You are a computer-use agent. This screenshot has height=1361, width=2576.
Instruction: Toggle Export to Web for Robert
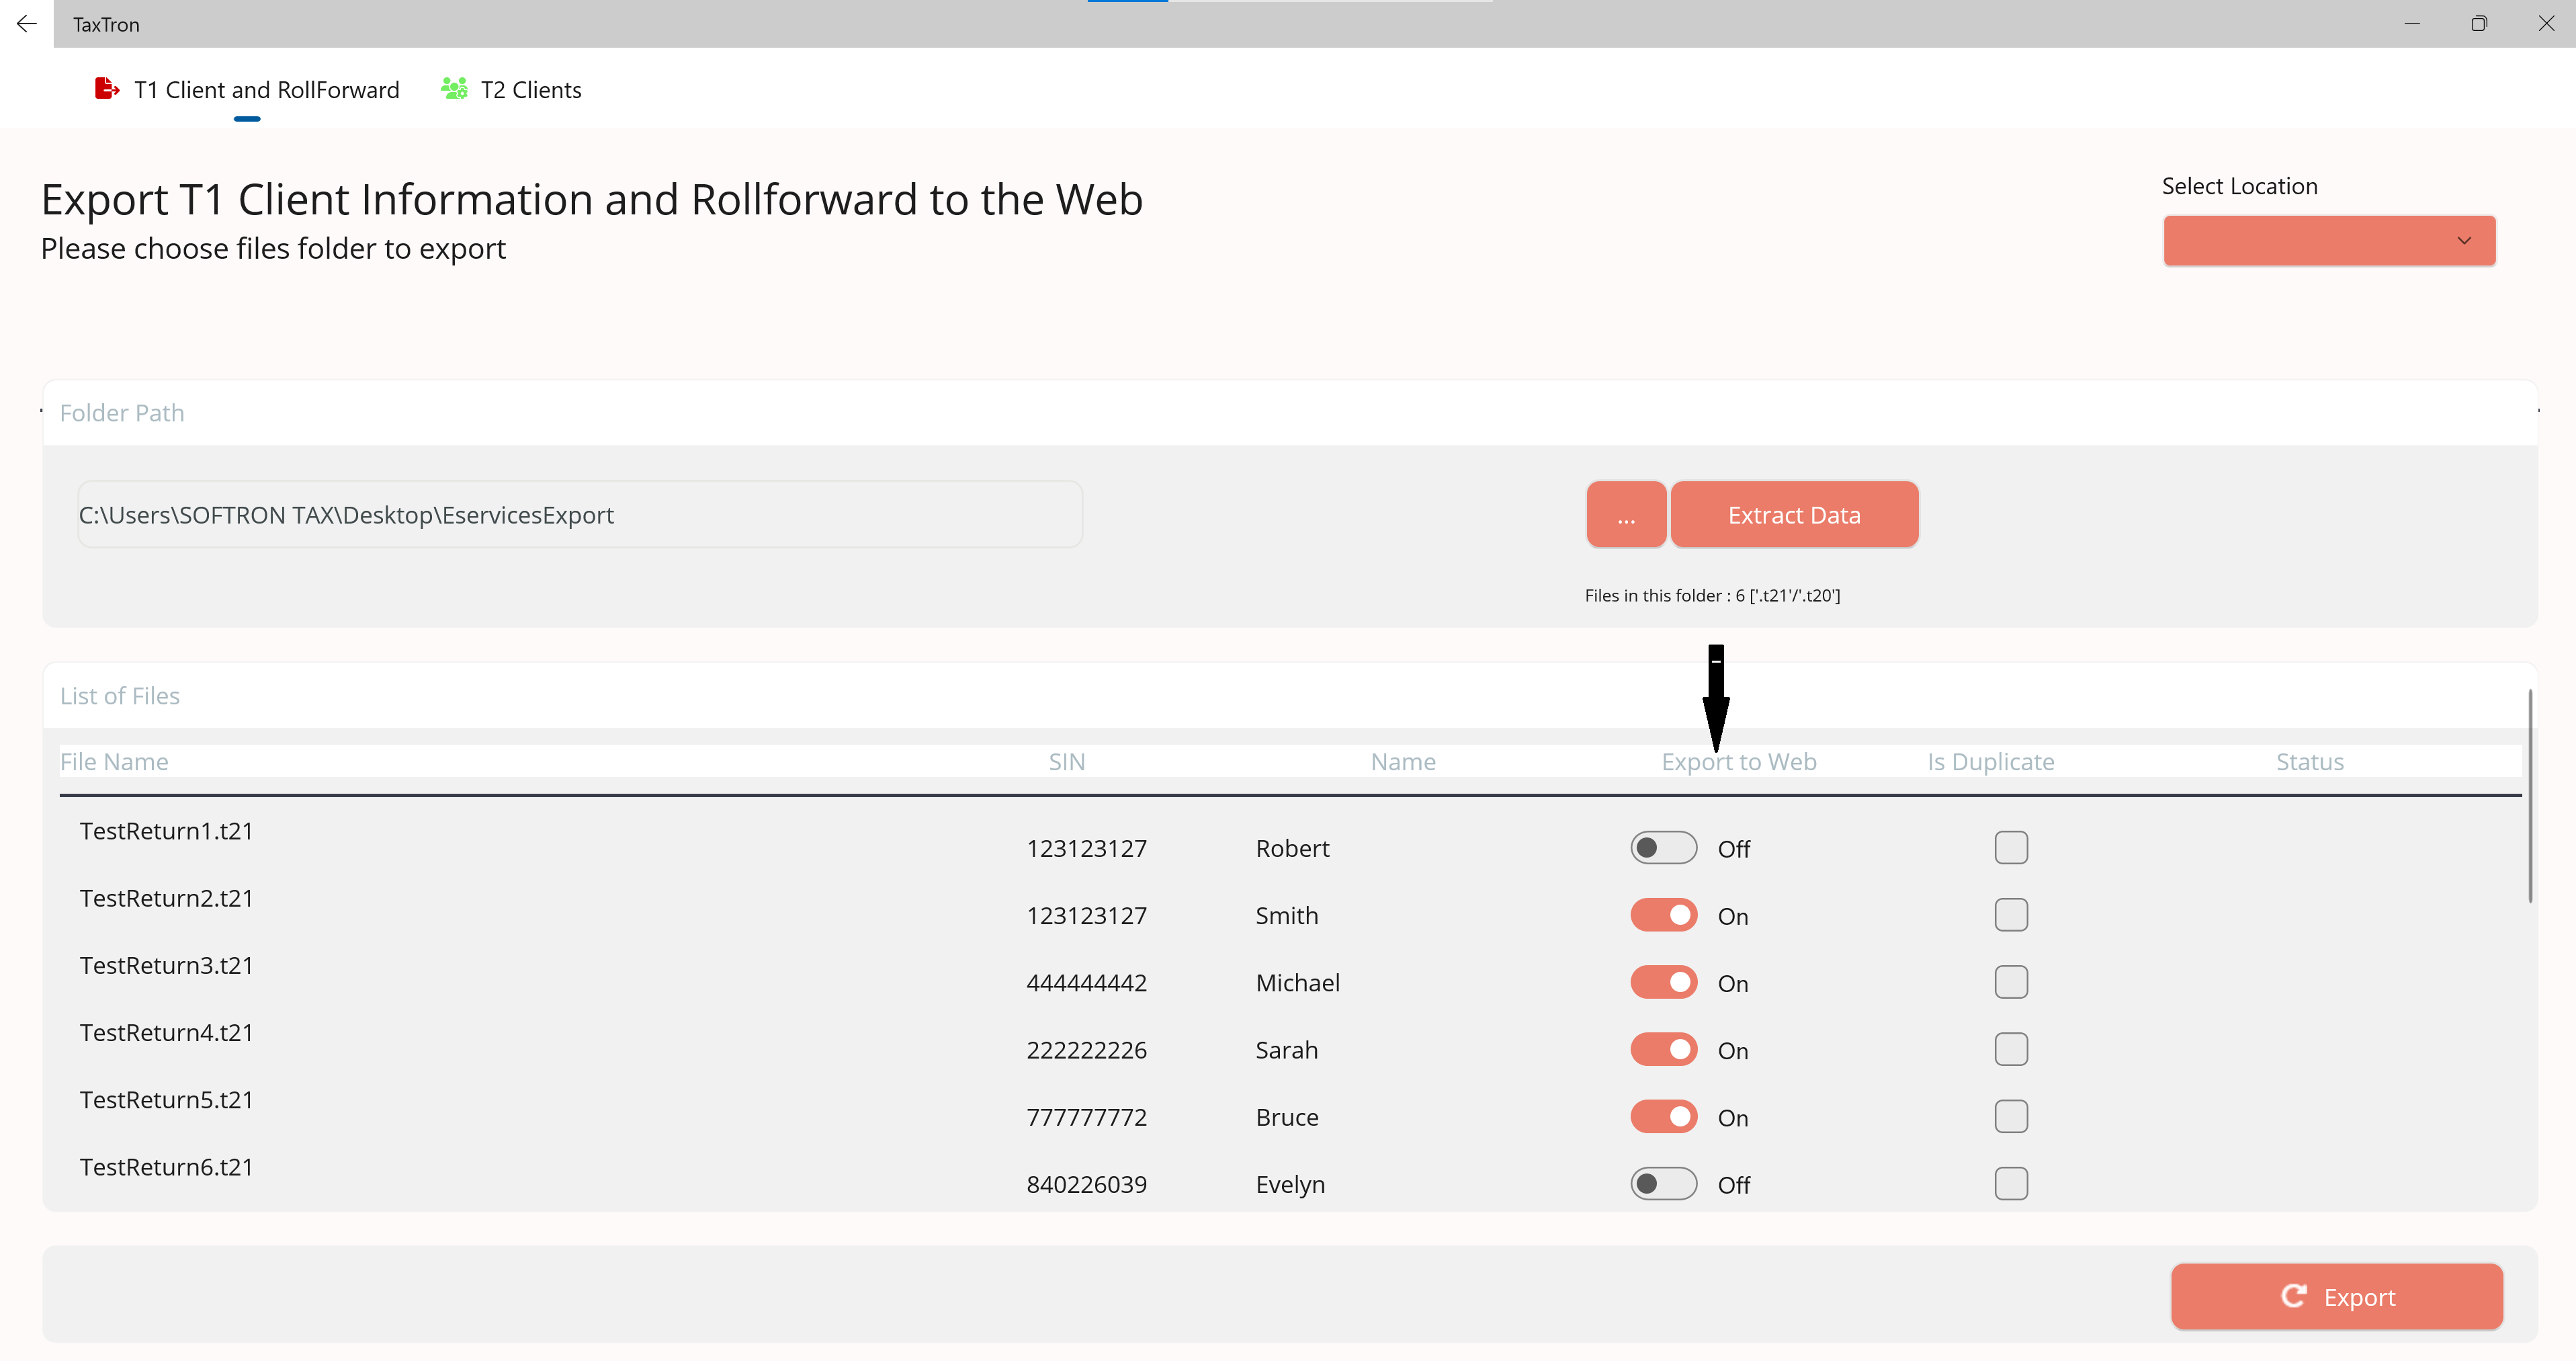click(1663, 848)
